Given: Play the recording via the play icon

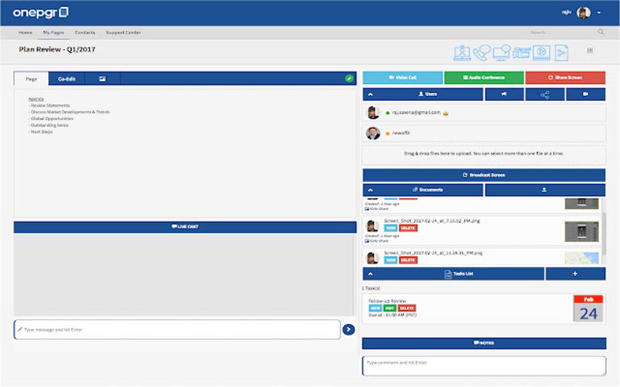Looking at the screenshot, I should coord(540,53).
